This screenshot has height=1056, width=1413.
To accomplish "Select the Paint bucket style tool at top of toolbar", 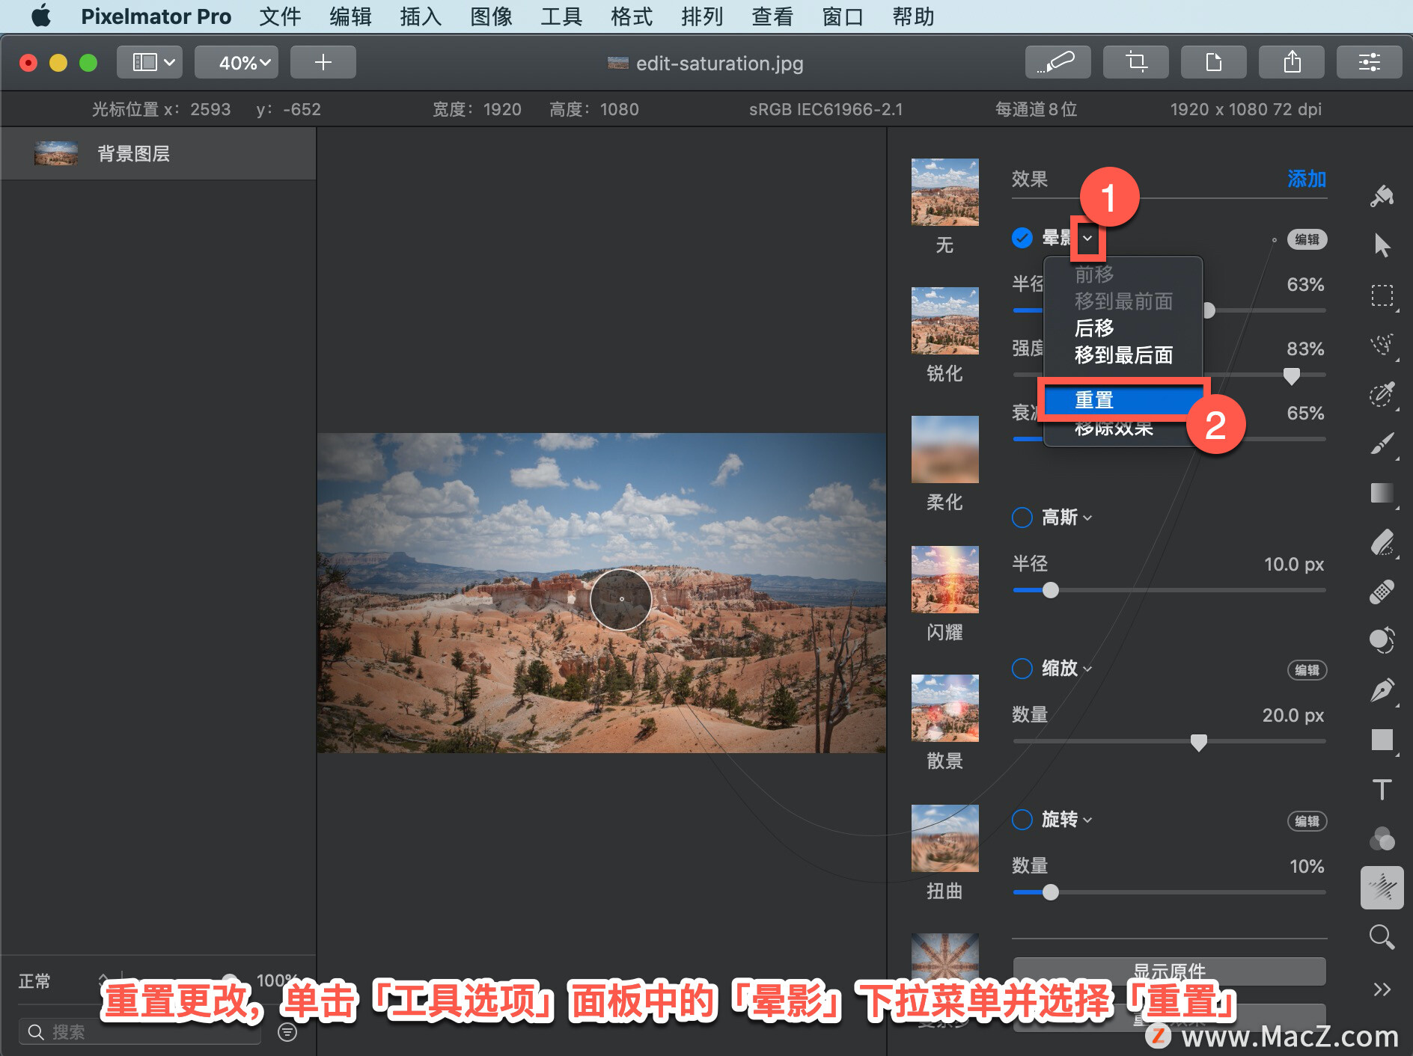I will pyautogui.click(x=1382, y=196).
